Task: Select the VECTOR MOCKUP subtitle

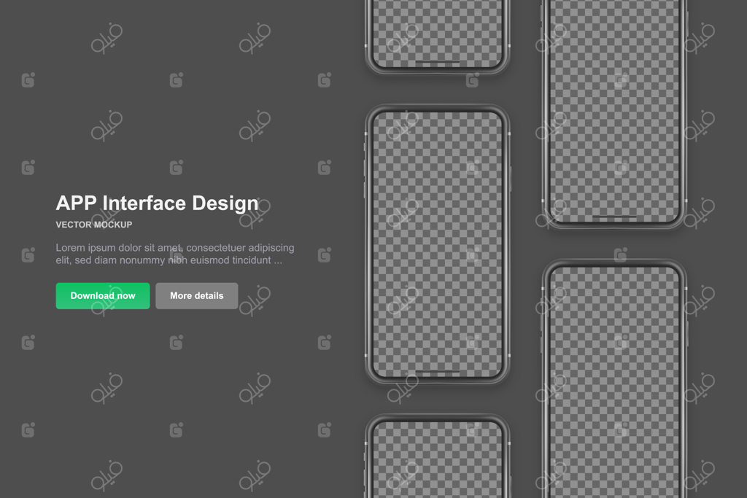Action: (94, 225)
